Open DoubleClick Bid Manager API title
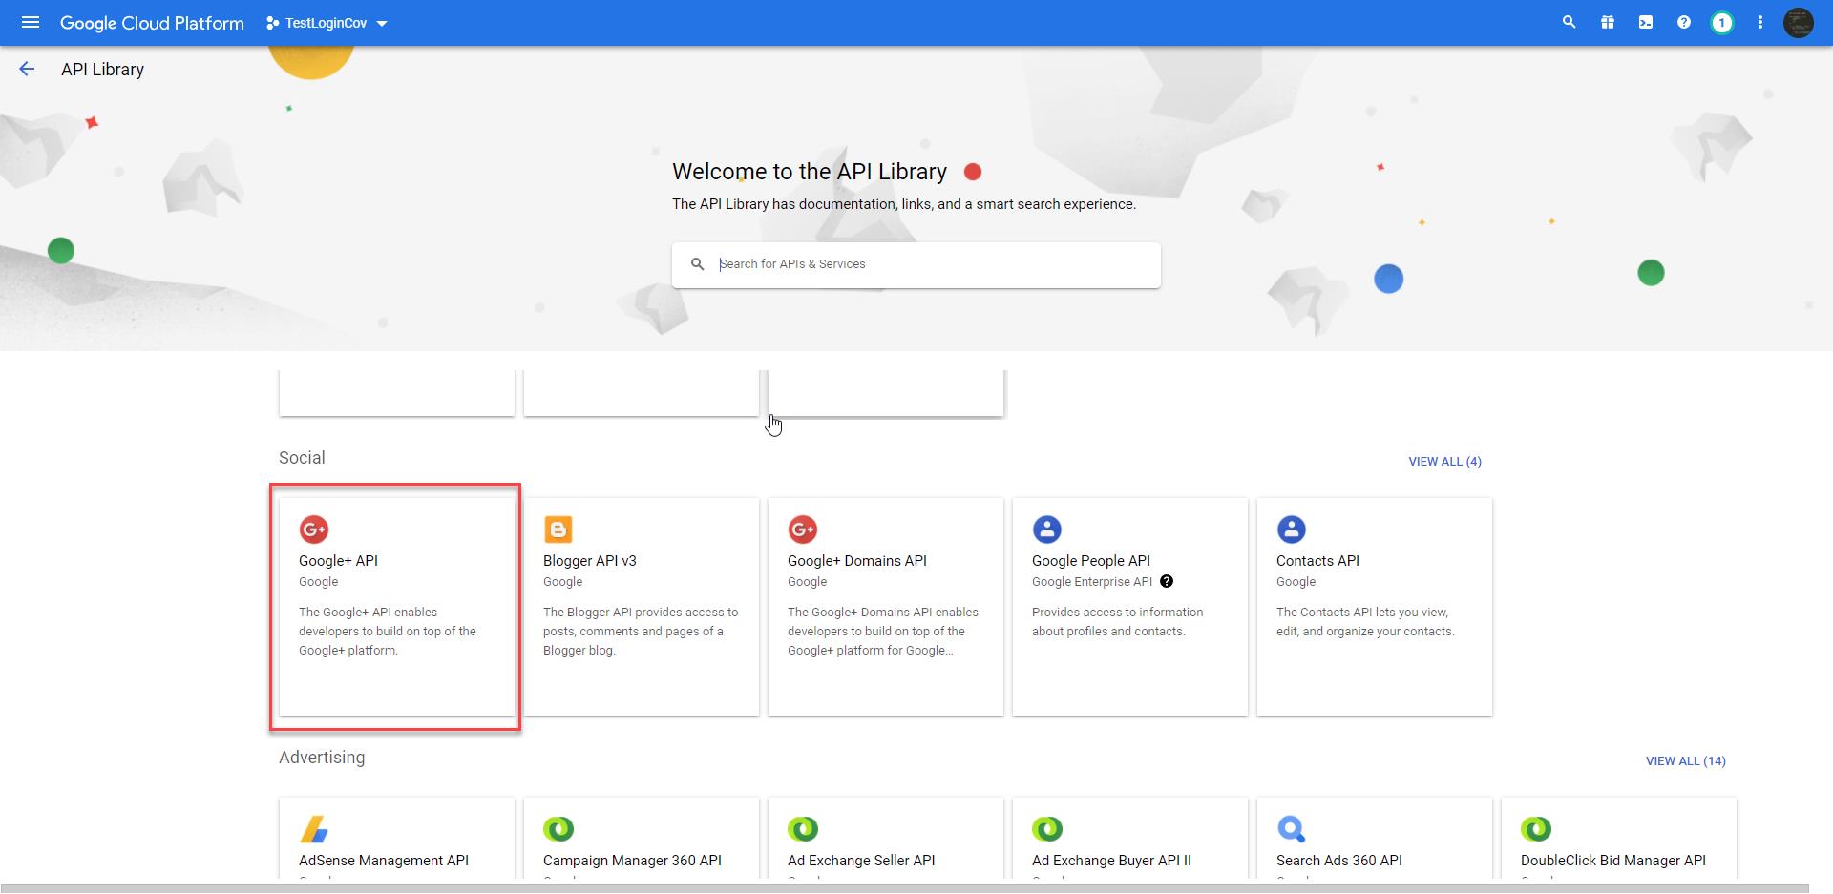Screen dimensions: 1833x894 (x=1613, y=860)
